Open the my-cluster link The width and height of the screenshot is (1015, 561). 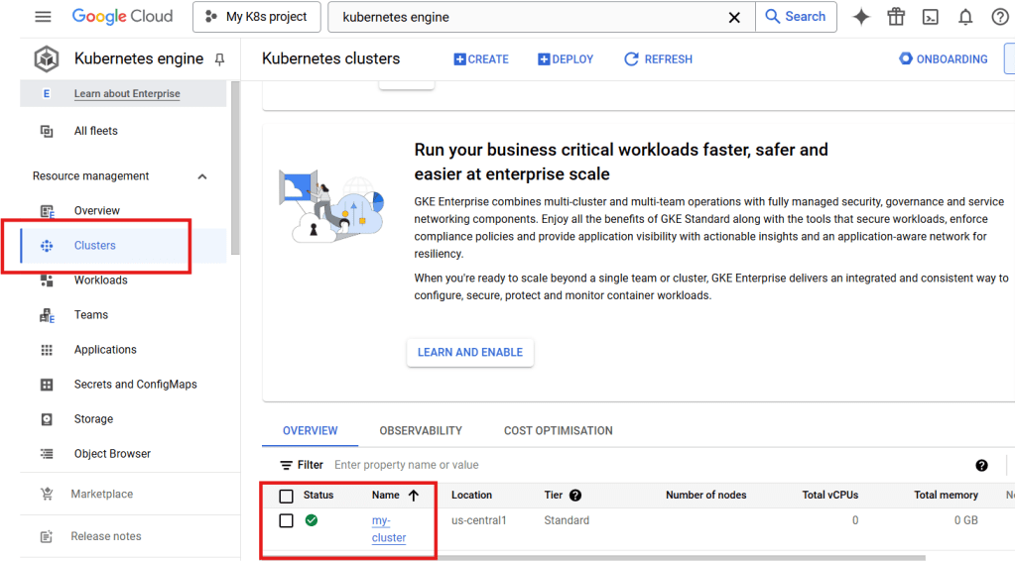[388, 529]
